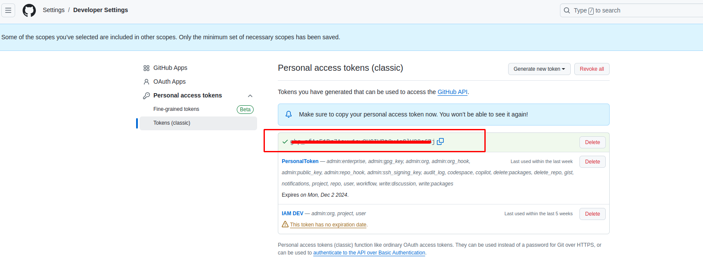Click the bell icon in the token banner
703x267 pixels.
(288, 114)
